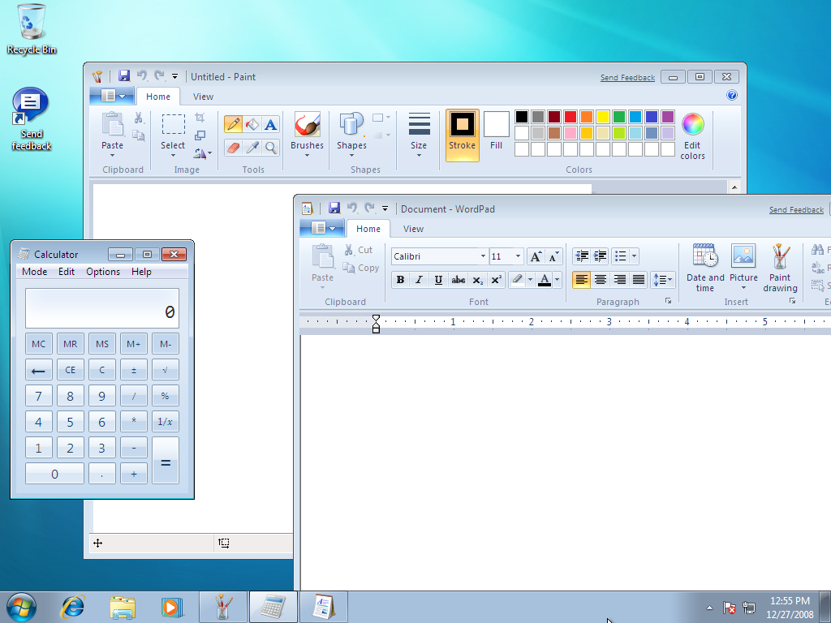Switch to View tab in Paint

pos(203,97)
